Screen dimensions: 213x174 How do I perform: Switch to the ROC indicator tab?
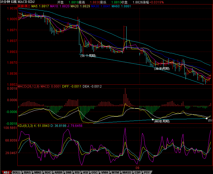48,172
